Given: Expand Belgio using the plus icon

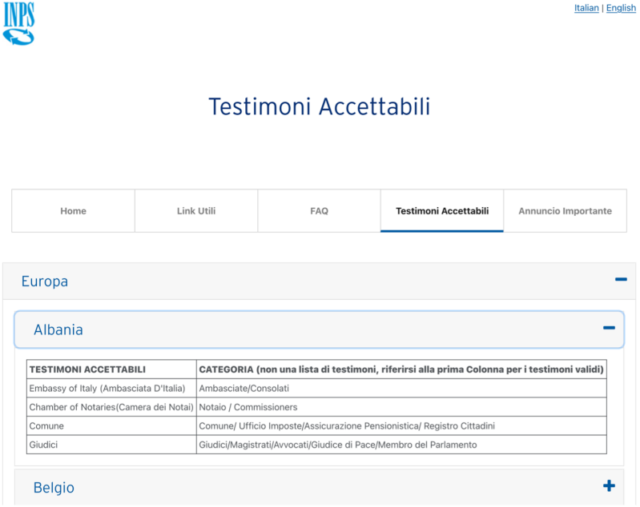Looking at the screenshot, I should point(609,486).
